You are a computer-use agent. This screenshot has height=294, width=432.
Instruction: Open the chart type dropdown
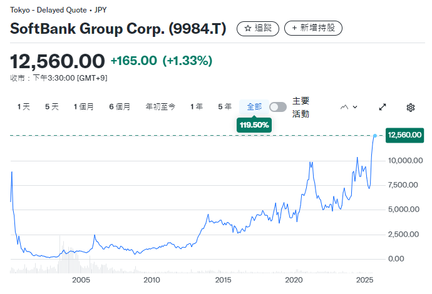(349, 107)
